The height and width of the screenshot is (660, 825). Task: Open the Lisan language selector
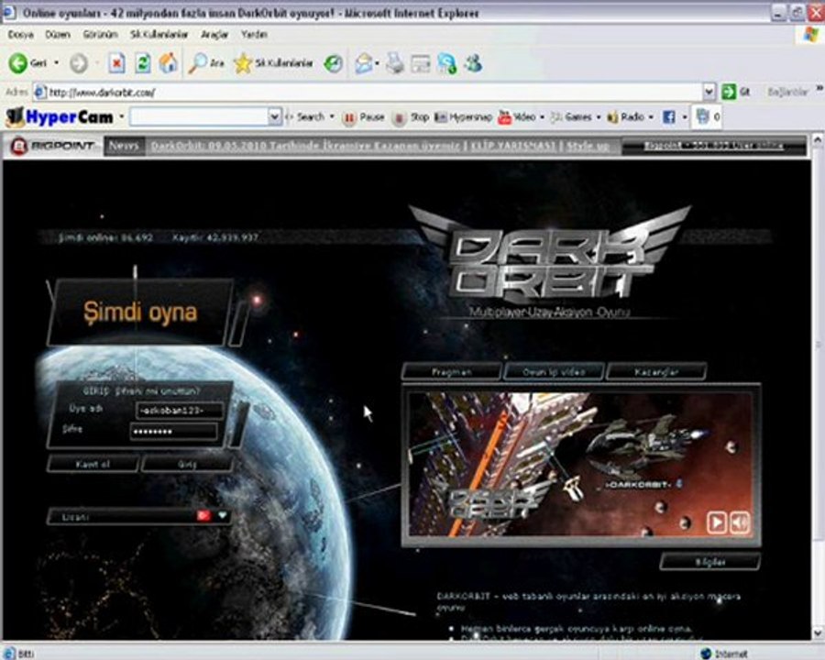(140, 517)
